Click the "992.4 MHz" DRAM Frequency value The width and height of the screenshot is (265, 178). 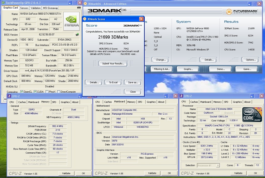click(x=58, y=126)
